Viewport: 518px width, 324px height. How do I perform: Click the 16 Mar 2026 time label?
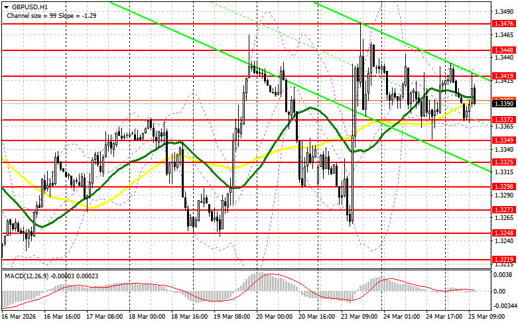19,317
